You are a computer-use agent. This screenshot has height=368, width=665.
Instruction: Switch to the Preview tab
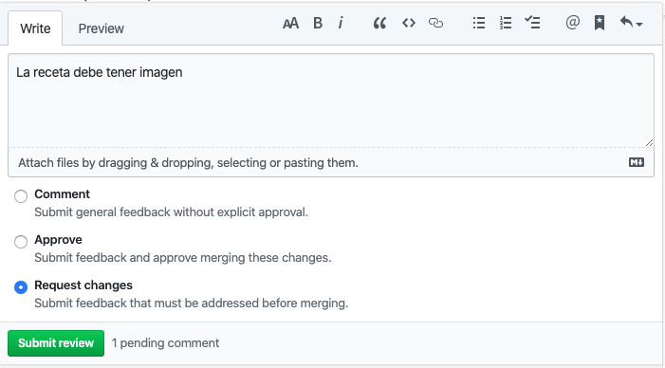(101, 28)
